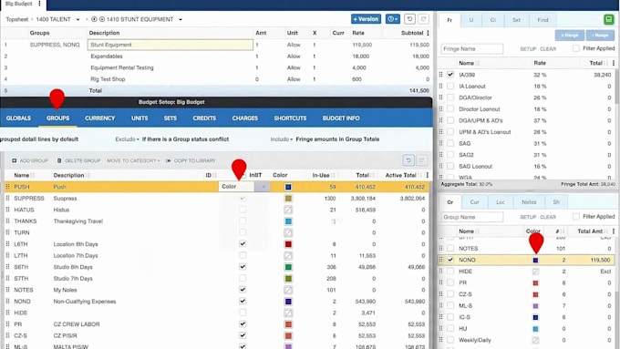Open Move To Category dropdown
The image size is (620, 349).
133,161
